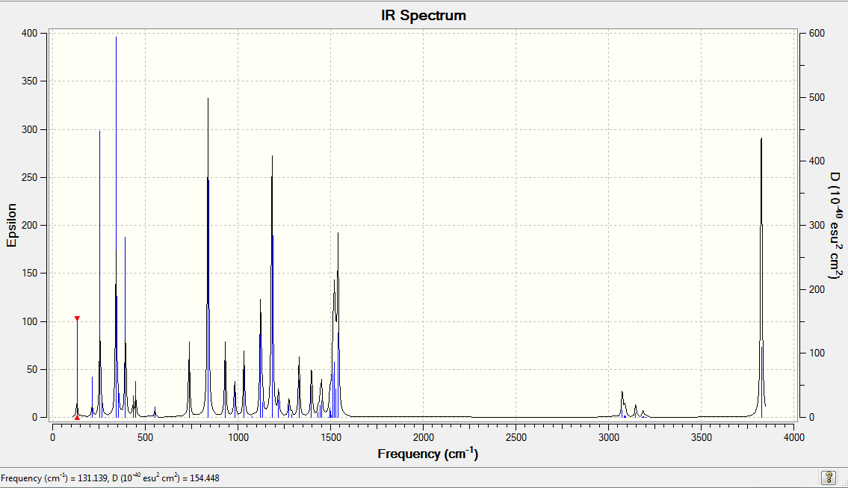This screenshot has width=848, height=488.
Task: Click the D (10-40 esu2 cm2) axis label
Action: (836, 225)
